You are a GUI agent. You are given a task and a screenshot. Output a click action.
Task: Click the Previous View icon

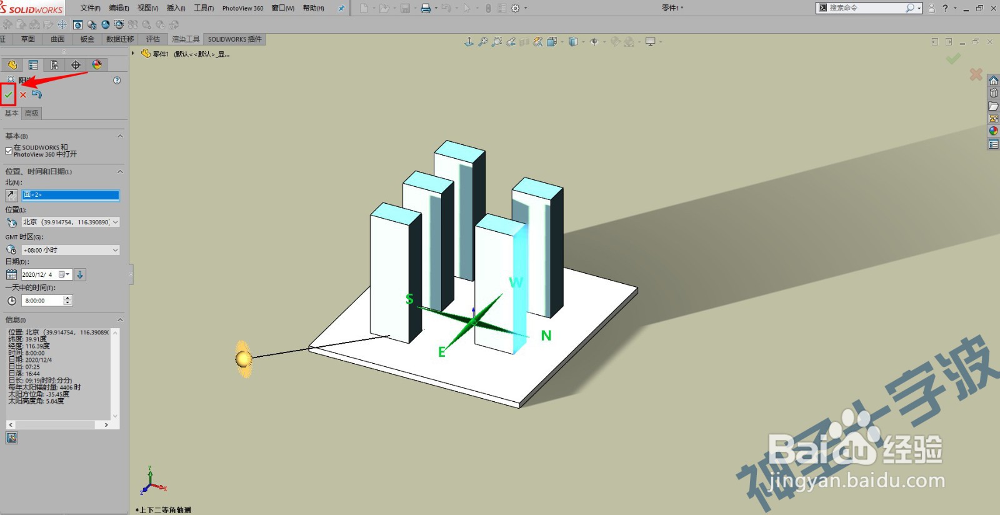[x=511, y=42]
